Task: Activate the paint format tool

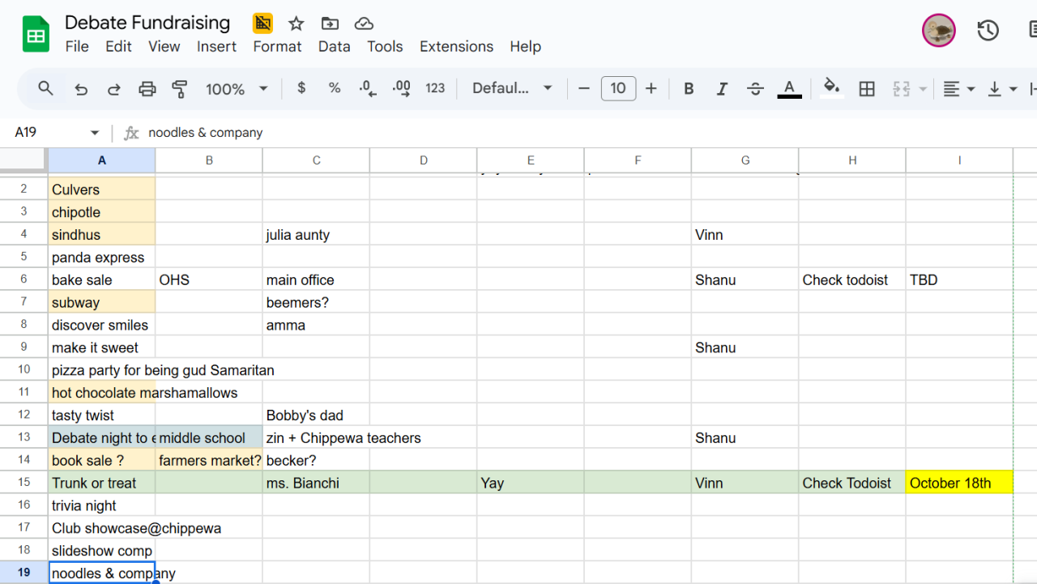Action: tap(180, 88)
